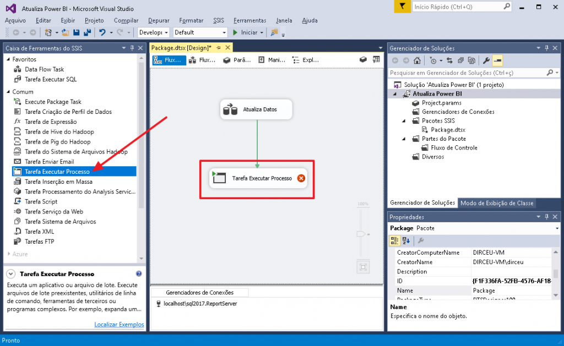Image resolution: width=564 pixels, height=346 pixels.
Task: Click Home icon in Gerenciador de Soluções
Action: (417, 61)
